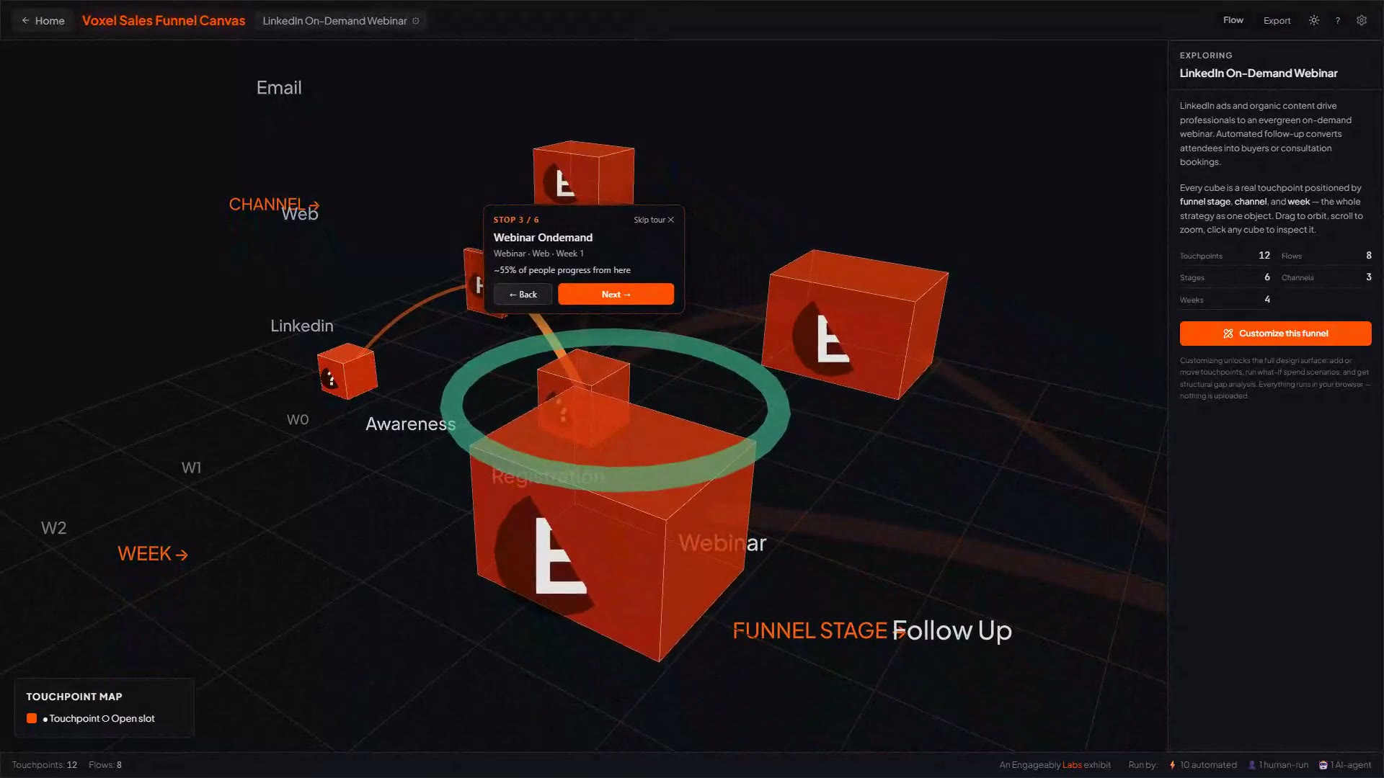Select the cube above the tour popup
The height and width of the screenshot is (778, 1384).
pos(583,173)
